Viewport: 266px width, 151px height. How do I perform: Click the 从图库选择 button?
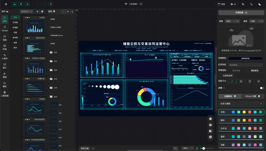228,76
